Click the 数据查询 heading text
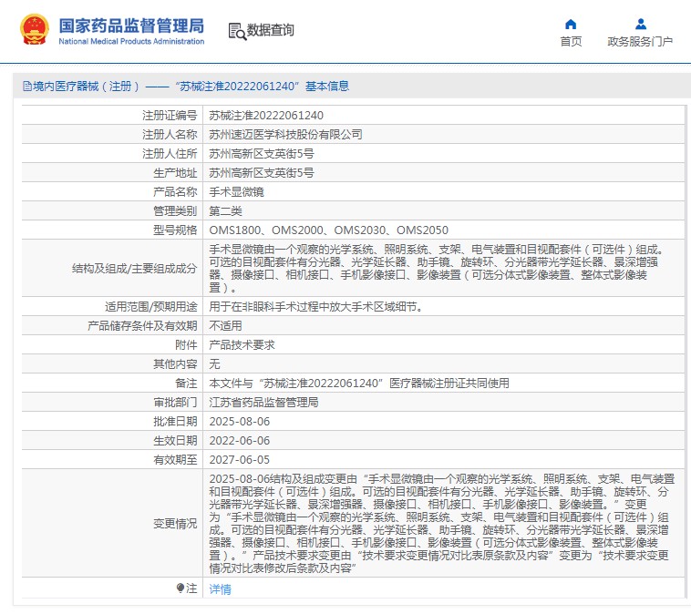Image resolution: width=691 pixels, height=614 pixels. (271, 30)
